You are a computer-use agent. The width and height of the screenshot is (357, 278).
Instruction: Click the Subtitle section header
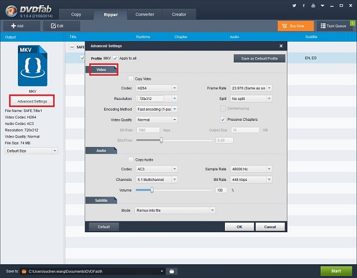pyautogui.click(x=101, y=200)
